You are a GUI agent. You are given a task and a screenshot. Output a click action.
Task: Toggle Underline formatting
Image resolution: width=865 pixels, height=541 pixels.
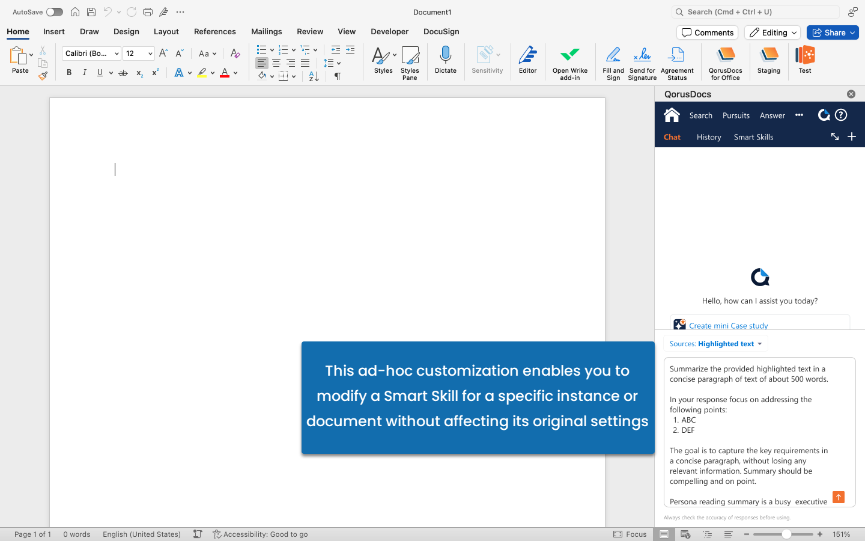pos(100,73)
